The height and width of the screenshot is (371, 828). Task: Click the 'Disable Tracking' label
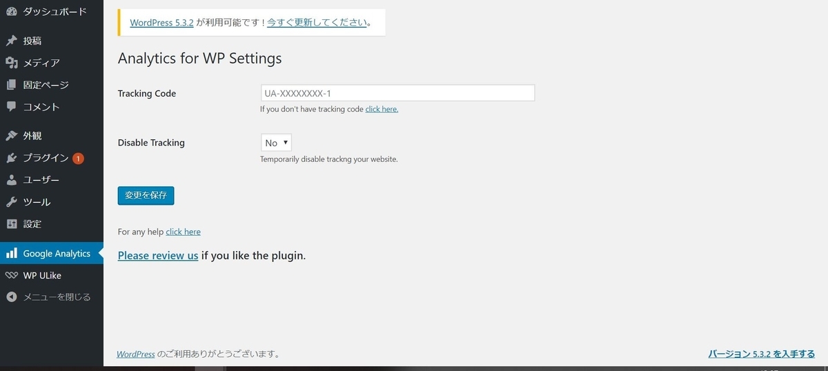(x=151, y=143)
